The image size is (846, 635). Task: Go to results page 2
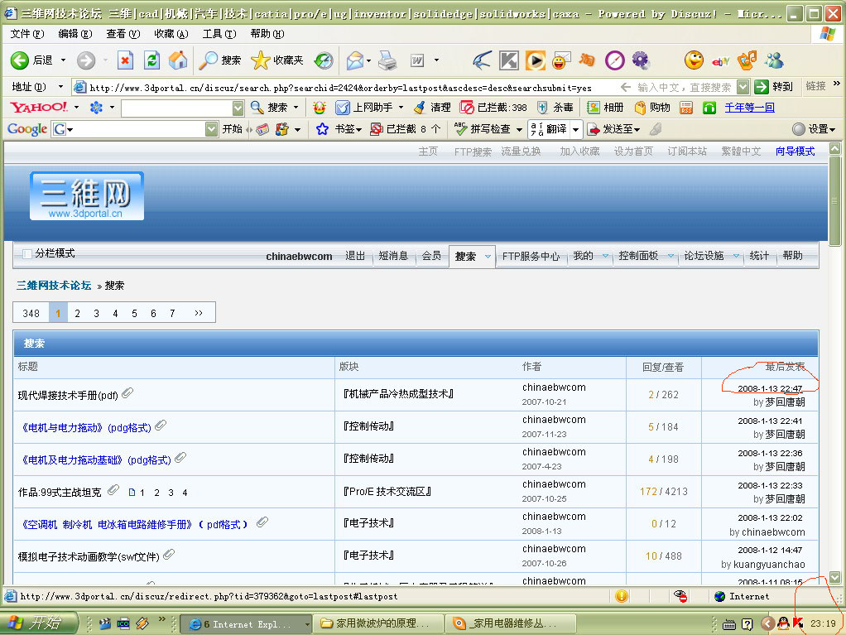click(x=77, y=313)
